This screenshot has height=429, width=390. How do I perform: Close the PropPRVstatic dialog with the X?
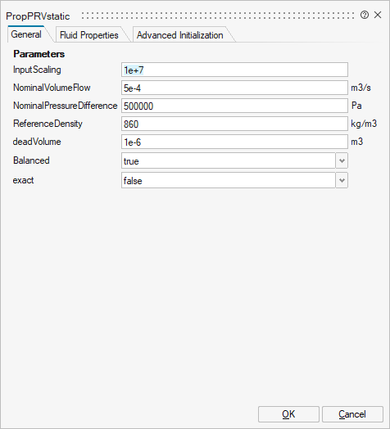pos(378,15)
